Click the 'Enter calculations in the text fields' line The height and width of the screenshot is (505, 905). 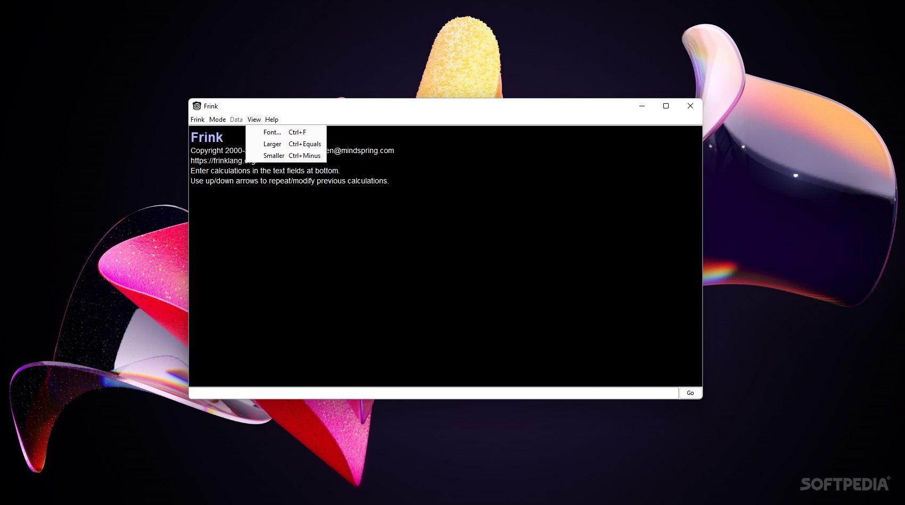point(265,171)
